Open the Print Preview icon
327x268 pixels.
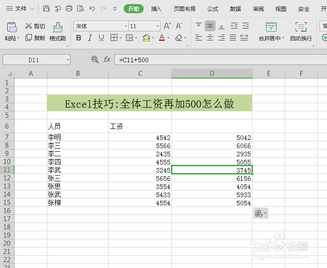pos(80,9)
